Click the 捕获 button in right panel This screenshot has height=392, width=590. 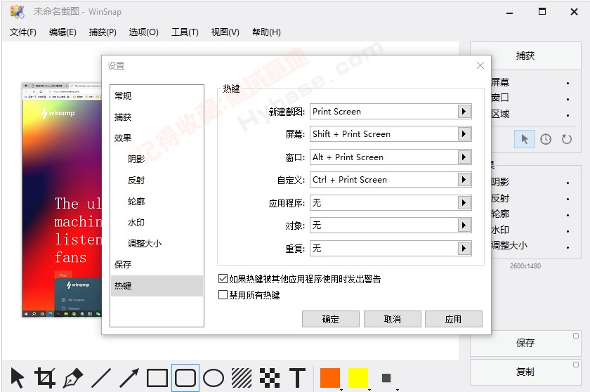(x=525, y=55)
